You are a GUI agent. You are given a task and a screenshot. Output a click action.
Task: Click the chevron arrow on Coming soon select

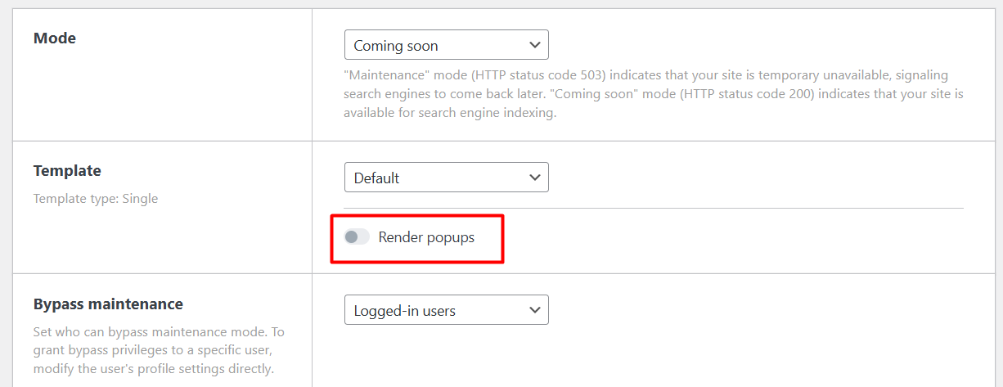tap(535, 45)
